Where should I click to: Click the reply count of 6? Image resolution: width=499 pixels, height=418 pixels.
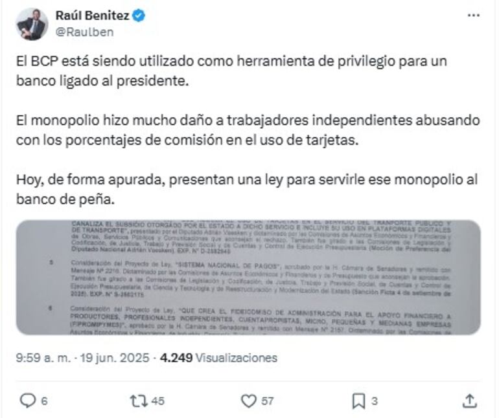(x=45, y=401)
